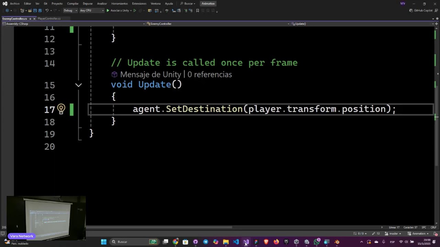Click the comment selected lines icon
The image size is (440, 247).
tap(186, 11)
